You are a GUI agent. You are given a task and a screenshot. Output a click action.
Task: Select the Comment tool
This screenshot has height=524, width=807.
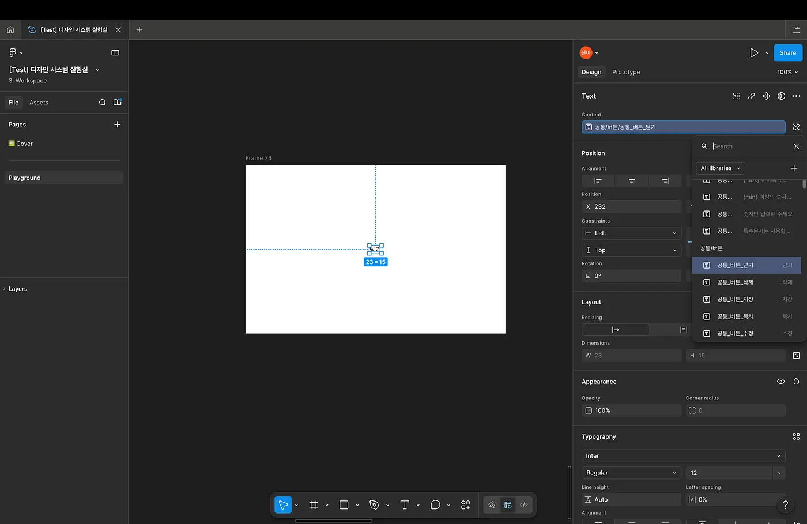[x=435, y=505]
